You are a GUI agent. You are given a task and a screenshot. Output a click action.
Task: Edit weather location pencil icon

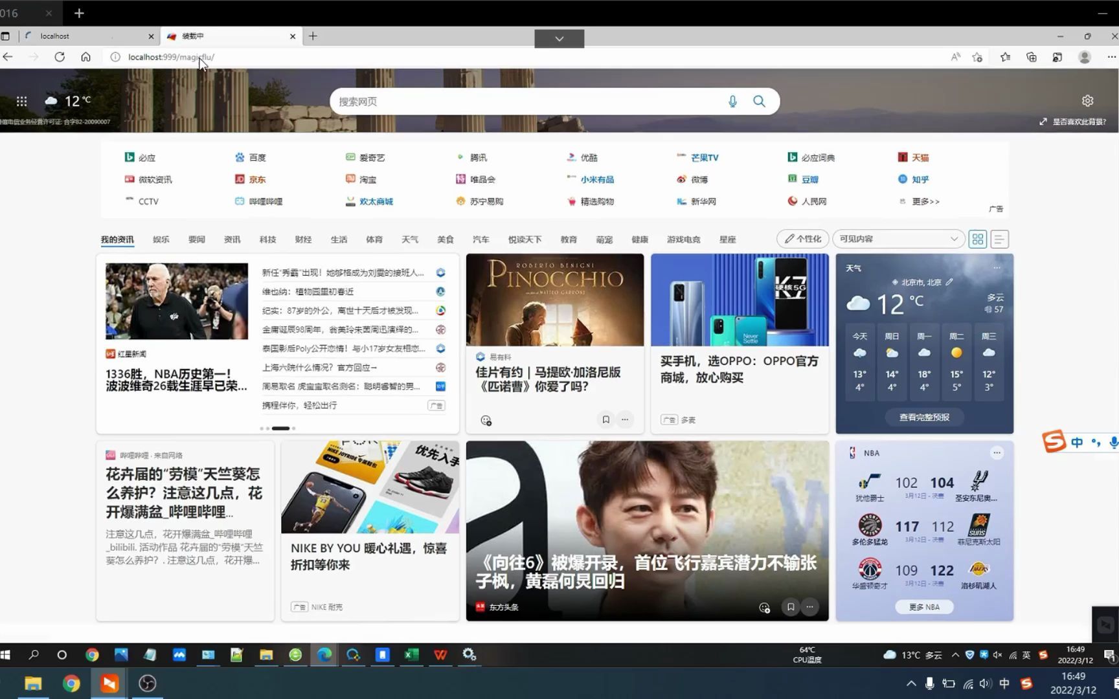point(949,282)
